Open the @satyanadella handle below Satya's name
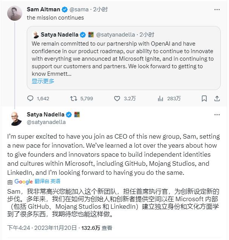 coord(46,122)
